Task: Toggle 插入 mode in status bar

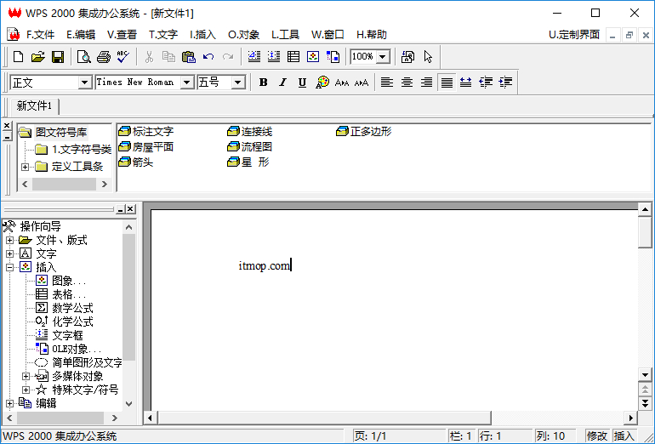Action: tap(624, 436)
